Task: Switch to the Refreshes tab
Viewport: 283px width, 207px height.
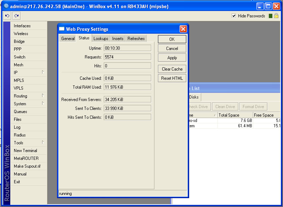Action: tap(136, 39)
